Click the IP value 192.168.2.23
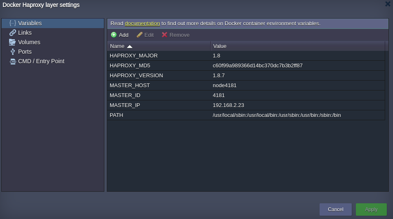This screenshot has width=393, height=219. tap(228, 105)
